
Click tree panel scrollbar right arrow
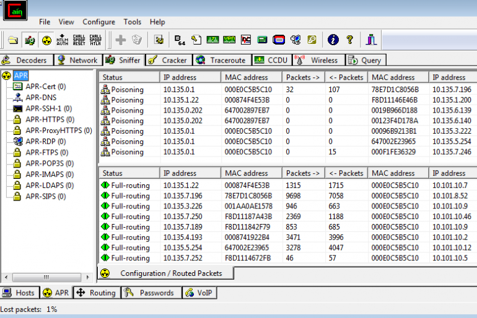[87, 277]
